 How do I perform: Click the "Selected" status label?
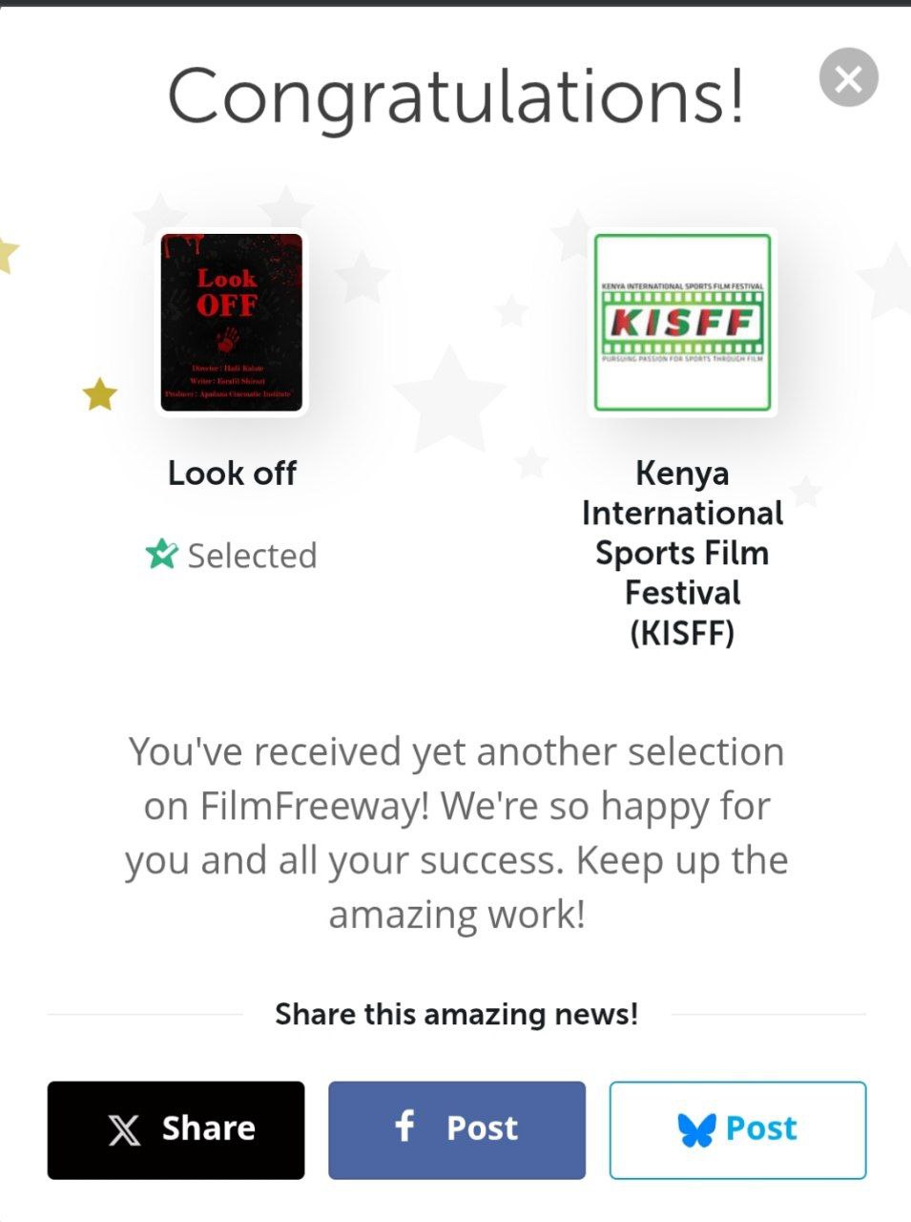click(x=252, y=556)
